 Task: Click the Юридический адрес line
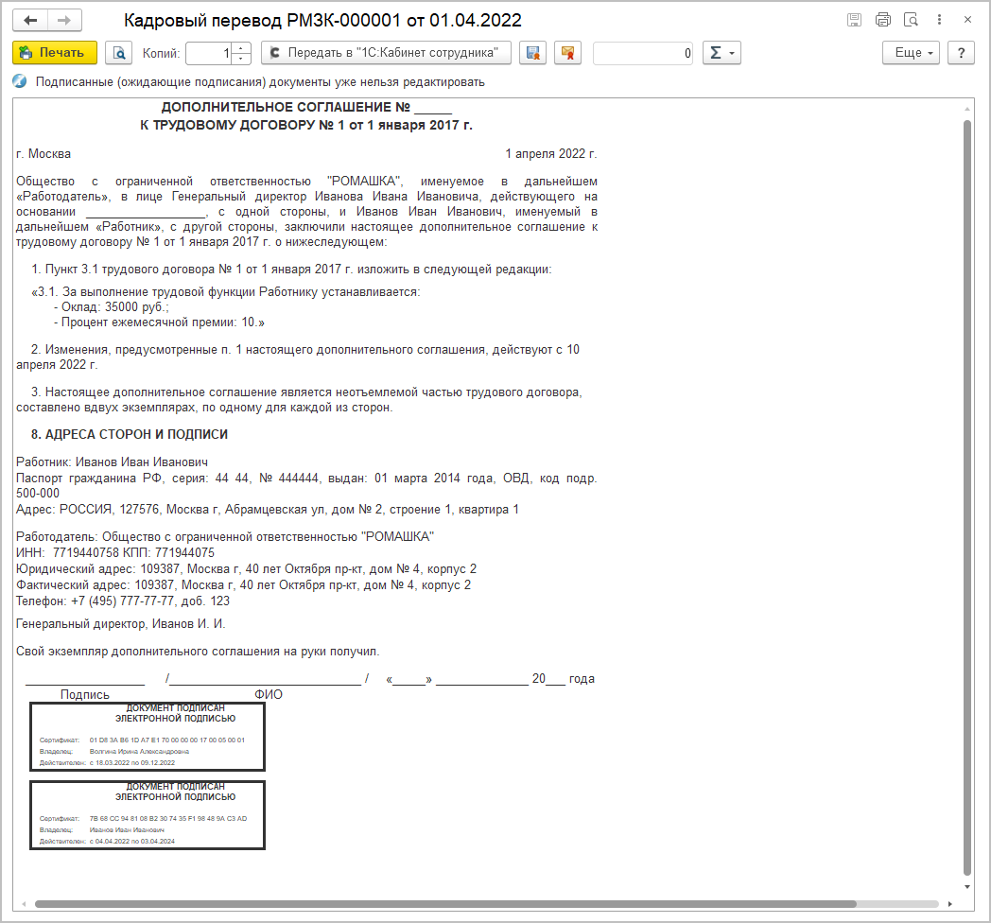[x=247, y=569]
